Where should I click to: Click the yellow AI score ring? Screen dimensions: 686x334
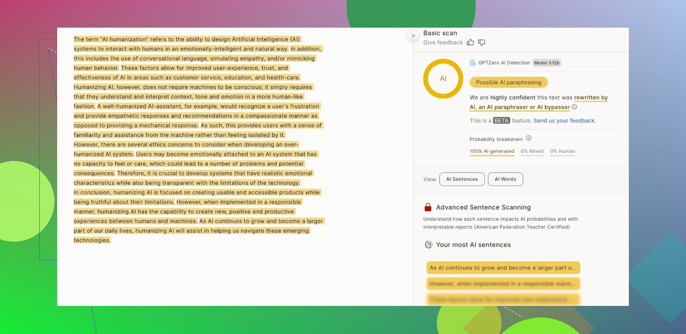[443, 78]
